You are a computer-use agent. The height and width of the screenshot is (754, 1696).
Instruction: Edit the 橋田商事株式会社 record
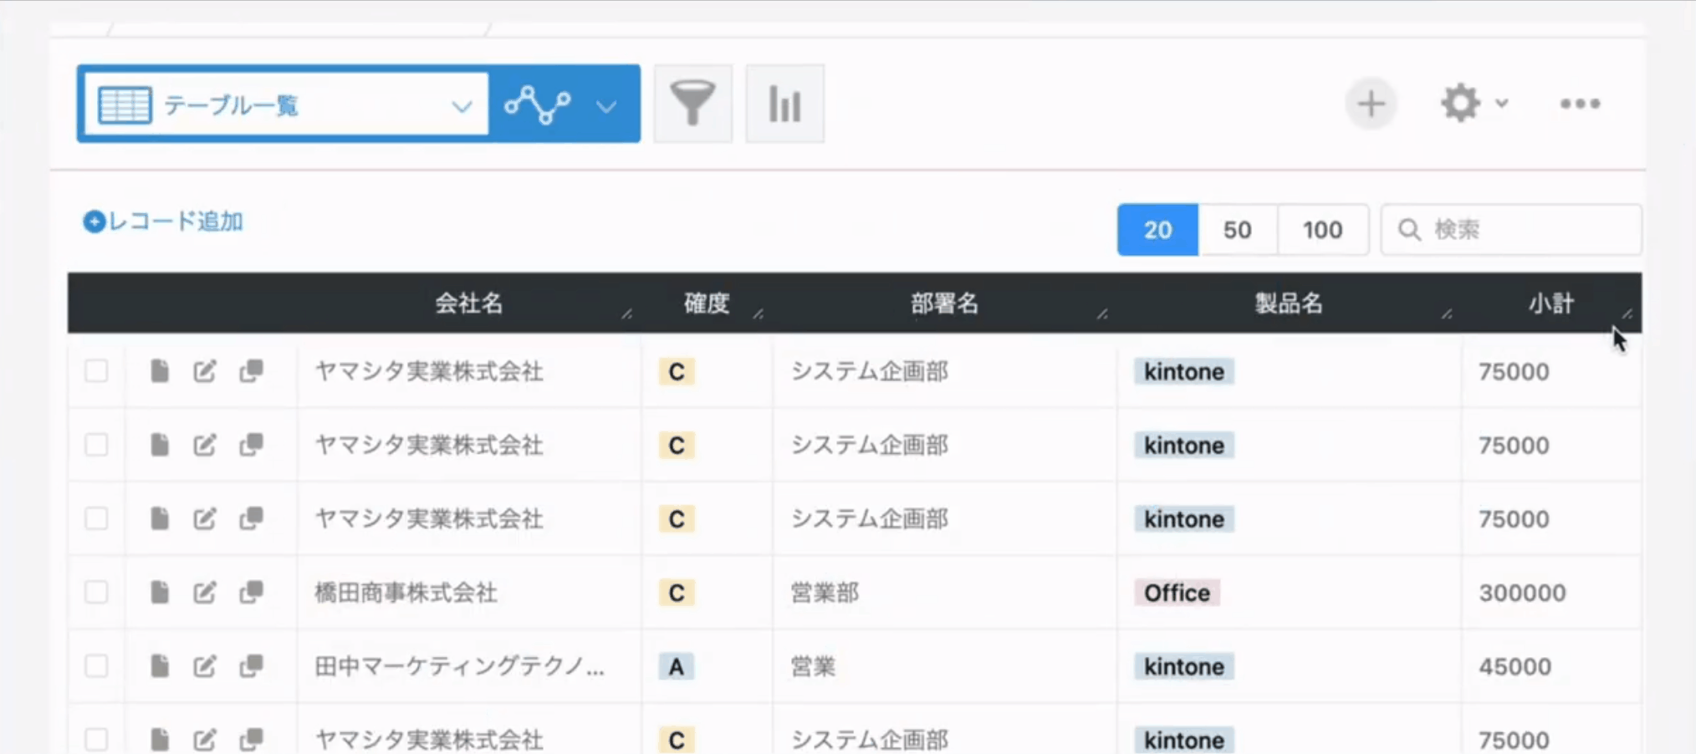205,592
